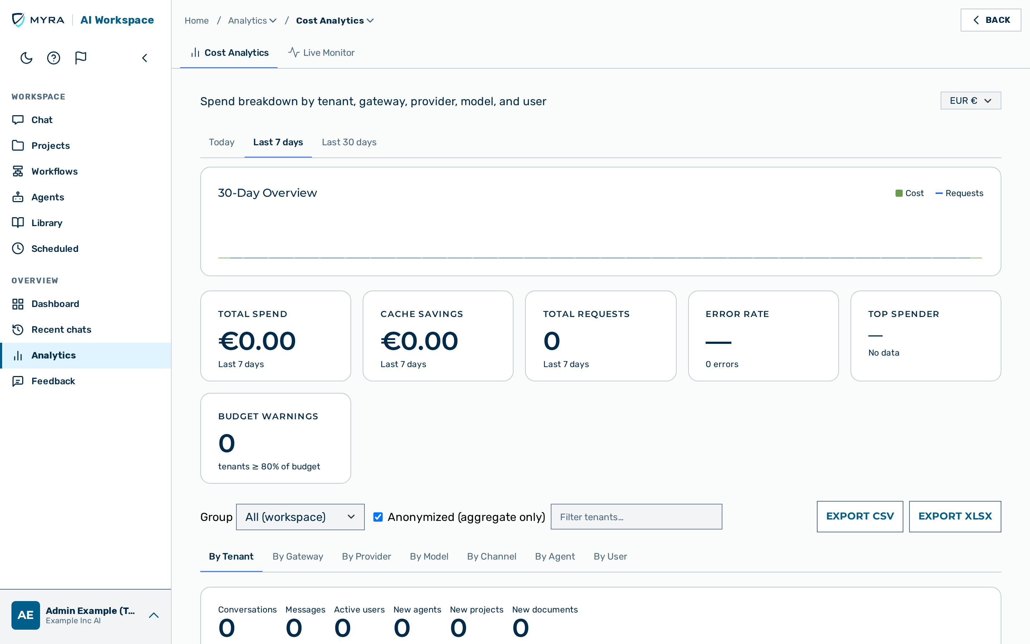Screen dimensions: 1030x644
Task: Switch to Cost Analytics tab
Action: [229, 52]
